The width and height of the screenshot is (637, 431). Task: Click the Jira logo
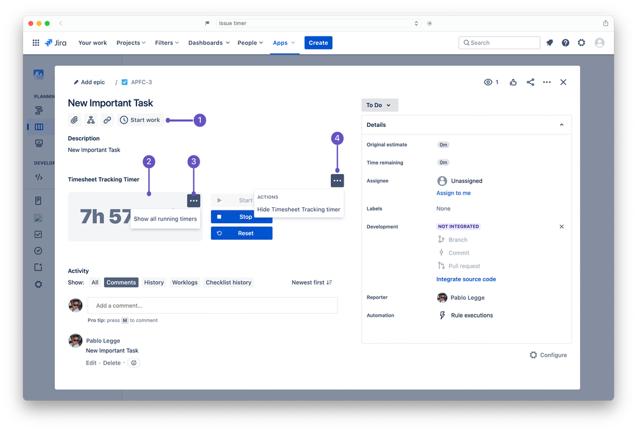tap(55, 43)
